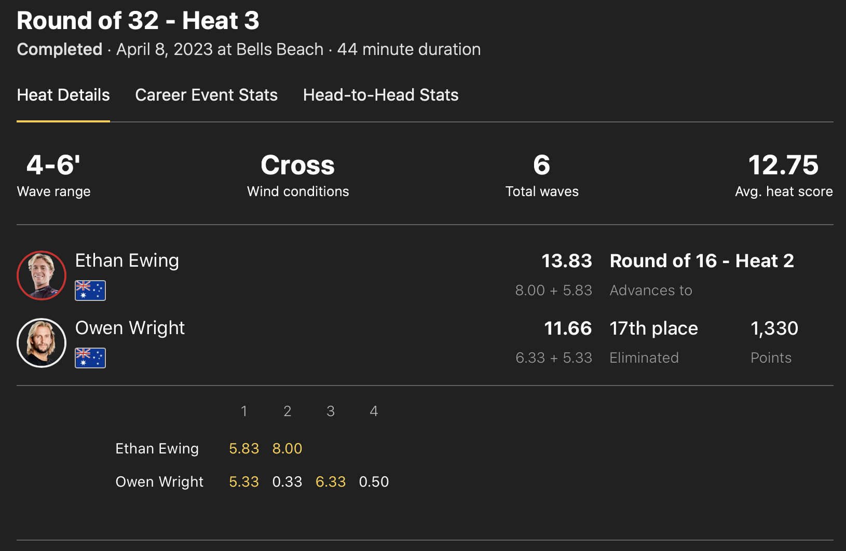Go to Round of 16 - Heat 2
The width and height of the screenshot is (846, 551).
click(702, 260)
